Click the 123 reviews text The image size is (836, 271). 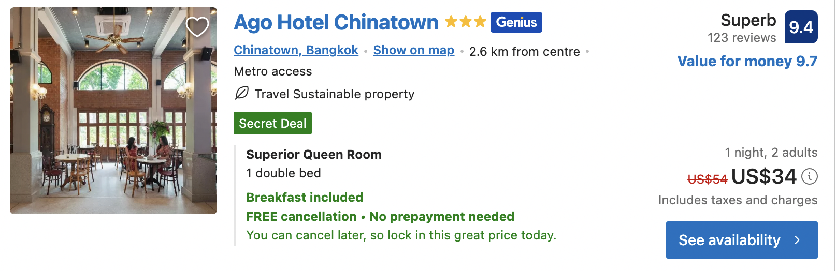742,38
